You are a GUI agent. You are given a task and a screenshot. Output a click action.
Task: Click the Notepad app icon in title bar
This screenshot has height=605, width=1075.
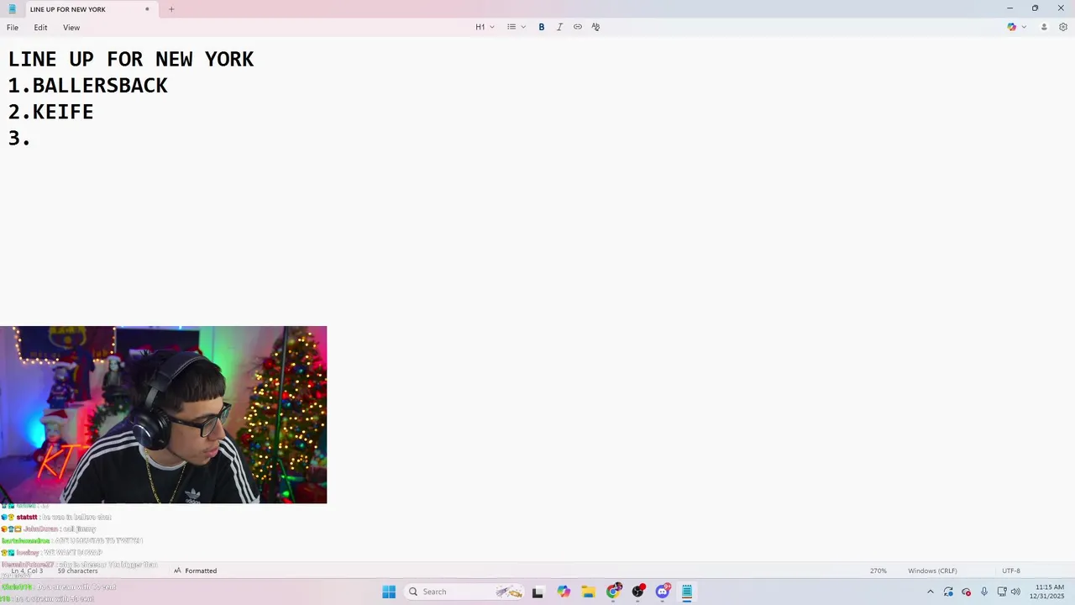(x=12, y=9)
